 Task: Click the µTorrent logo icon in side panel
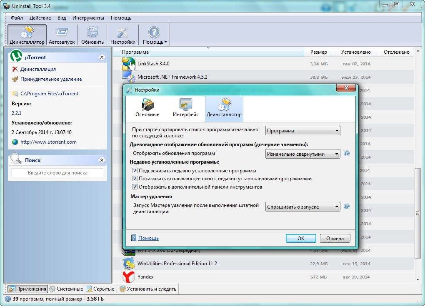16,56
